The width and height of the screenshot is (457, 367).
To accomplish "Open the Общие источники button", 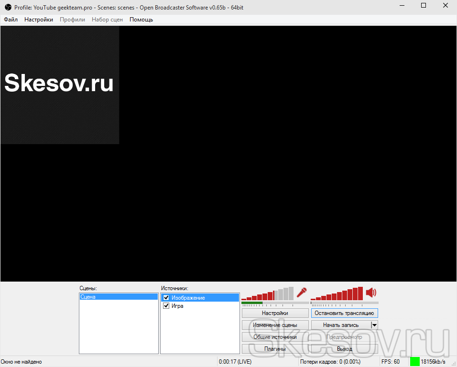I will (275, 337).
